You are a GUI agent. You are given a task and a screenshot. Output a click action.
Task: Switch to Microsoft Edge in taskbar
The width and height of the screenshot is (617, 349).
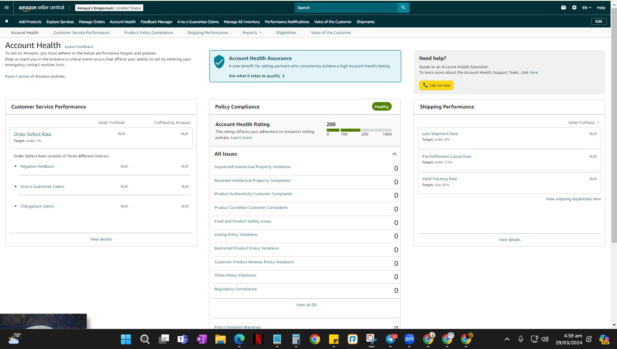click(x=239, y=339)
